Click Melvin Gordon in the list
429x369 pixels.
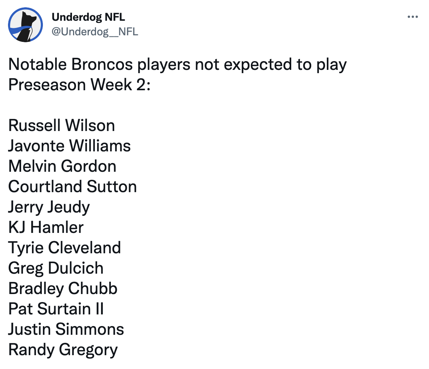click(62, 166)
